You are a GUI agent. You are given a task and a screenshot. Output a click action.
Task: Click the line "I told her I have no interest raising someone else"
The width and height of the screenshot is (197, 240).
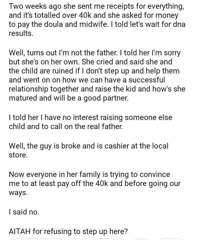(91, 117)
